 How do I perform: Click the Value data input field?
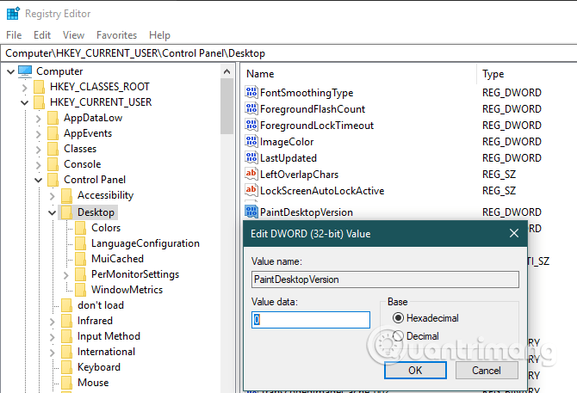pyautogui.click(x=310, y=320)
